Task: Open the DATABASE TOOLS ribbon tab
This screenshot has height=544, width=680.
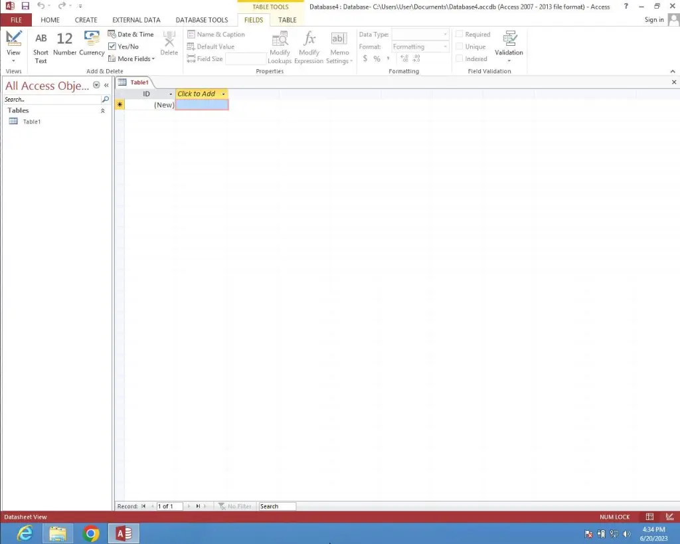Action: click(201, 20)
